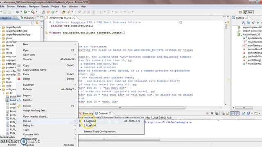This screenshot has height=147, width=262.
Task: Choose Refresh from context menu
Action: coord(47,106)
